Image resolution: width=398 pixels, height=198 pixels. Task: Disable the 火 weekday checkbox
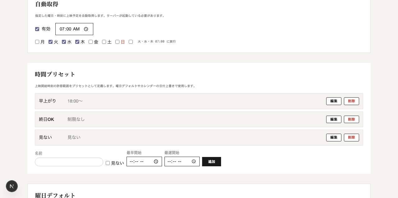[x=50, y=42]
